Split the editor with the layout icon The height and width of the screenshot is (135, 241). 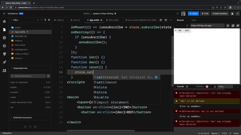coord(161,20)
